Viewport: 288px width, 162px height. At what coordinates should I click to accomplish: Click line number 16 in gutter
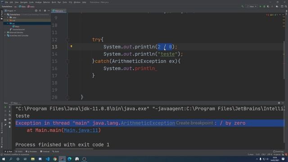pyautogui.click(x=54, y=68)
